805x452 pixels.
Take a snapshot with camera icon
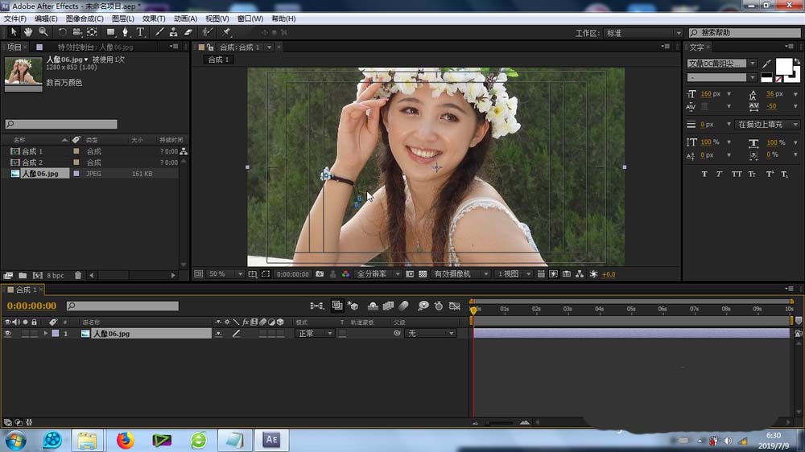click(320, 274)
